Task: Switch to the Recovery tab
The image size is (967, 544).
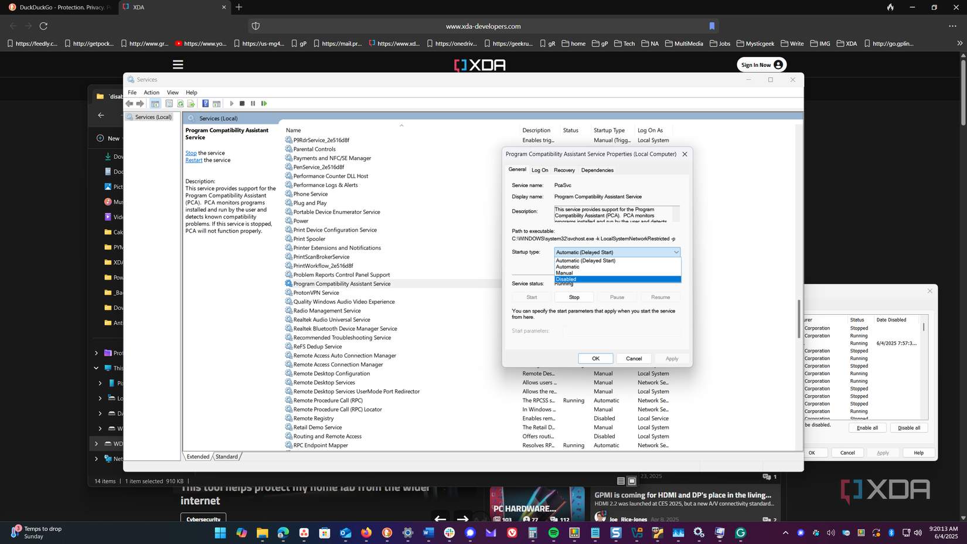Action: [564, 170]
